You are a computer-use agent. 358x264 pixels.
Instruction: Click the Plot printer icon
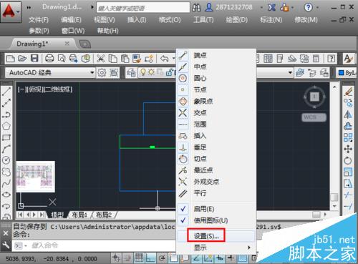tap(49, 59)
